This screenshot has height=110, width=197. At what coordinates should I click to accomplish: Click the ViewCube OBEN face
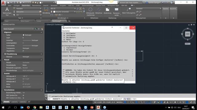click(x=187, y=34)
